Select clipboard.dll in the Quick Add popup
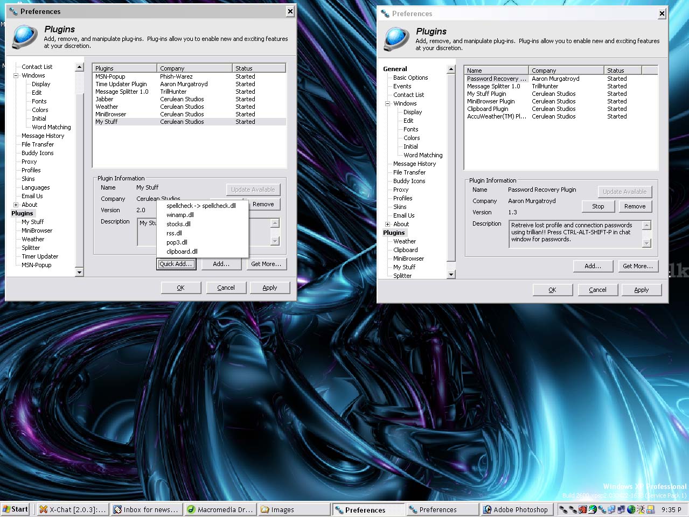Viewport: 689px width, 517px height. [182, 251]
